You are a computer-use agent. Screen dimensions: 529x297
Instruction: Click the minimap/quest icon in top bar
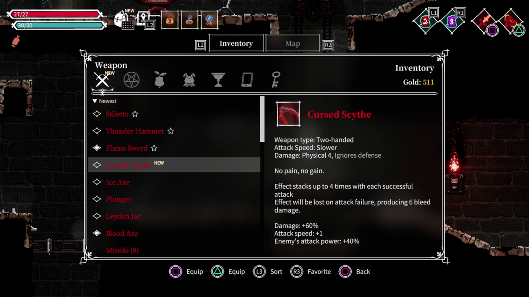coord(145,18)
